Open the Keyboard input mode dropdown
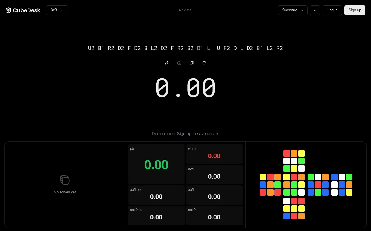Image resolution: width=371 pixels, height=231 pixels. (292, 10)
